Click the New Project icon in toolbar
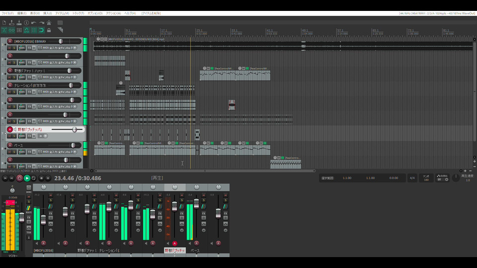Image resolution: width=477 pixels, height=268 pixels. point(4,23)
